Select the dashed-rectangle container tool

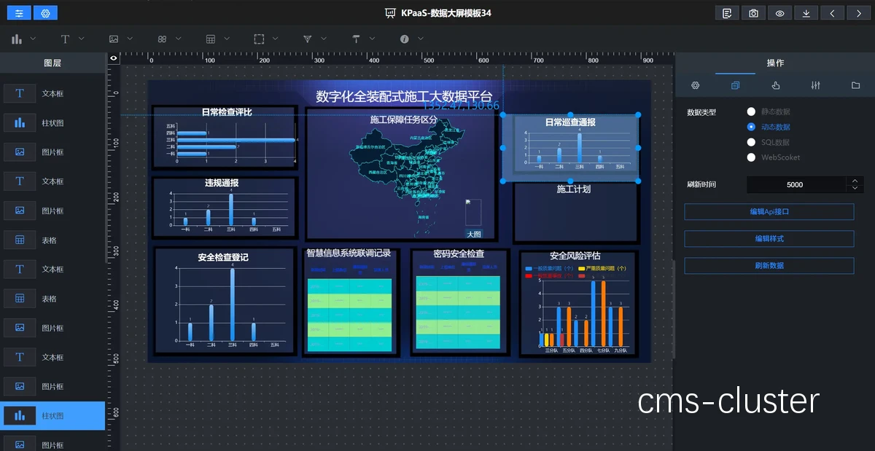259,39
